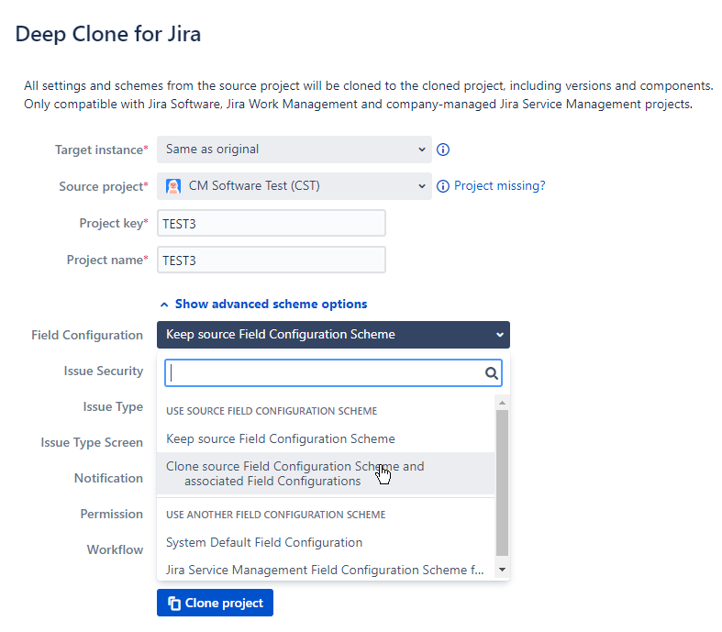This screenshot has width=722, height=632.
Task: Click the Target instance info icon
Action: [x=442, y=150]
